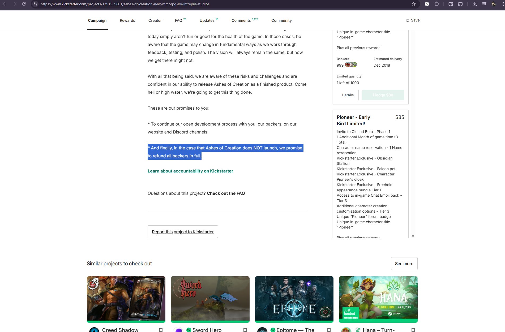The height and width of the screenshot is (332, 505).
Task: Save project with the bookmark icon
Action: click(x=408, y=20)
